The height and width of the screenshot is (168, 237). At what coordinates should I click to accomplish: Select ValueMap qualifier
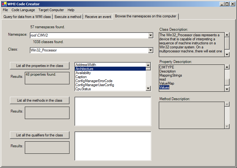pyautogui.click(x=167, y=83)
